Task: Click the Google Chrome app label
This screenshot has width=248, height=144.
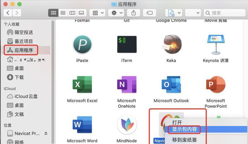Action: [171, 21]
